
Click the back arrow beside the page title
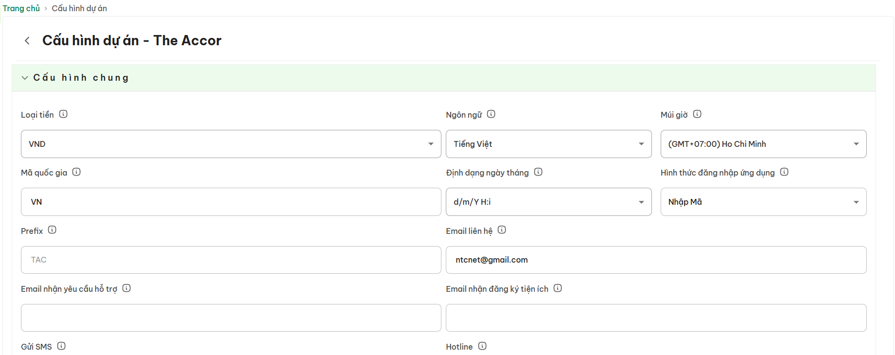click(27, 41)
